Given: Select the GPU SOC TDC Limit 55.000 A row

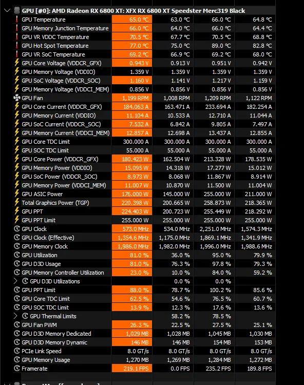Looking at the screenshot, I should tap(144, 150).
